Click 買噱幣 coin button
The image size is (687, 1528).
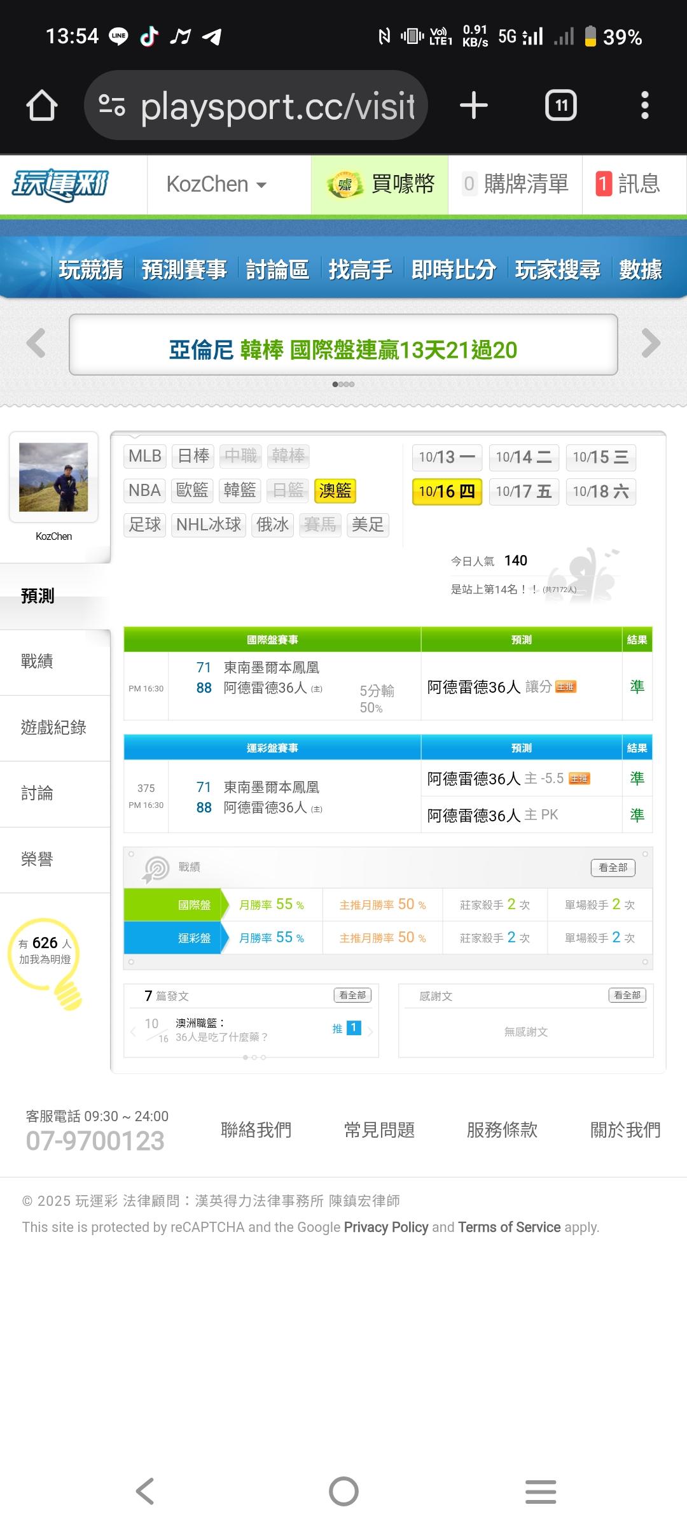tap(380, 185)
